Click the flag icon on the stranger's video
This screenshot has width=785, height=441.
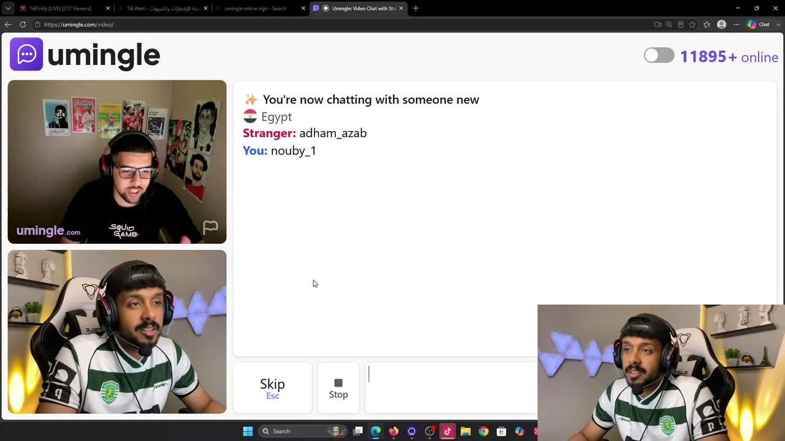click(x=210, y=228)
